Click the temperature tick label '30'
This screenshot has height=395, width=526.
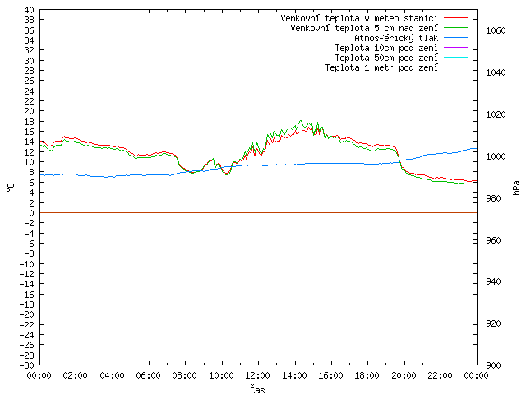30,61
